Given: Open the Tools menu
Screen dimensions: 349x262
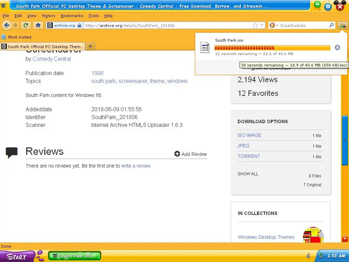Looking at the screenshot, I should tap(93, 16).
